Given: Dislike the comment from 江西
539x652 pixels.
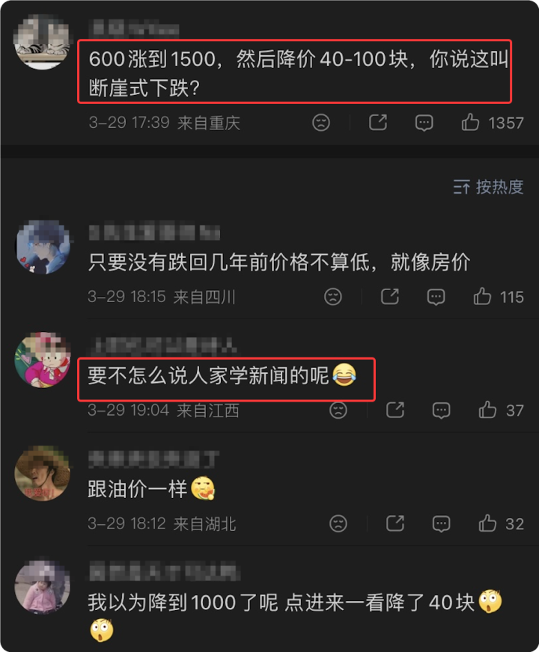Looking at the screenshot, I should coord(338,410).
